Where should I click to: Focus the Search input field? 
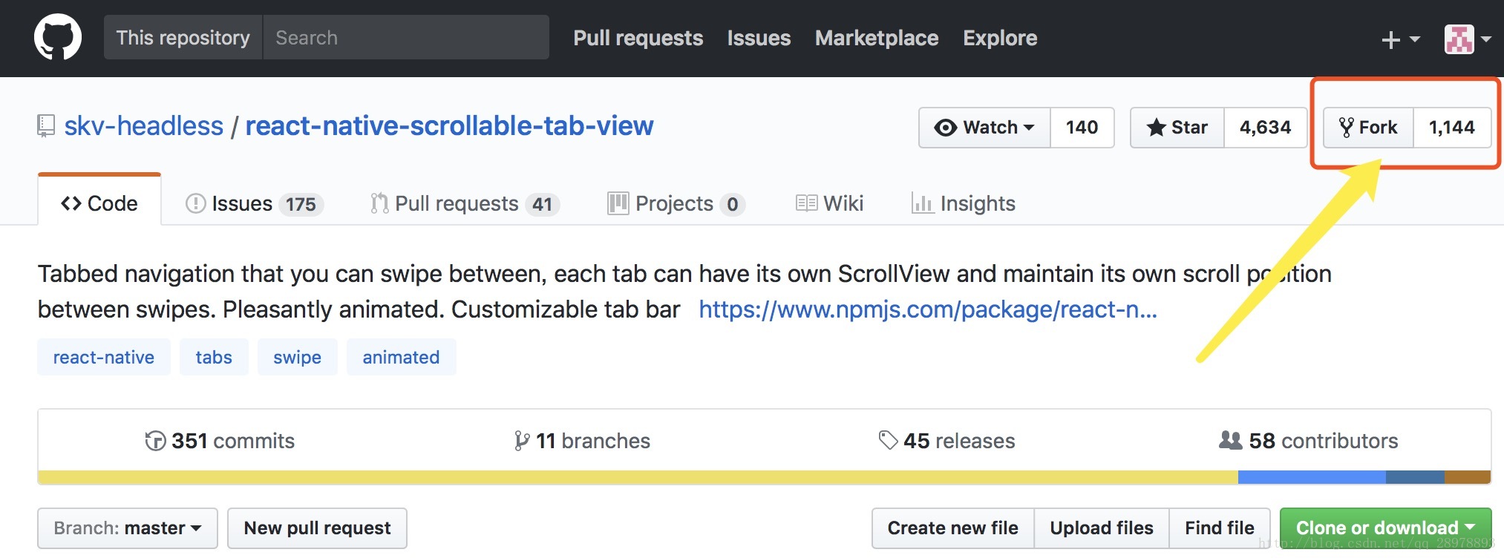[406, 38]
